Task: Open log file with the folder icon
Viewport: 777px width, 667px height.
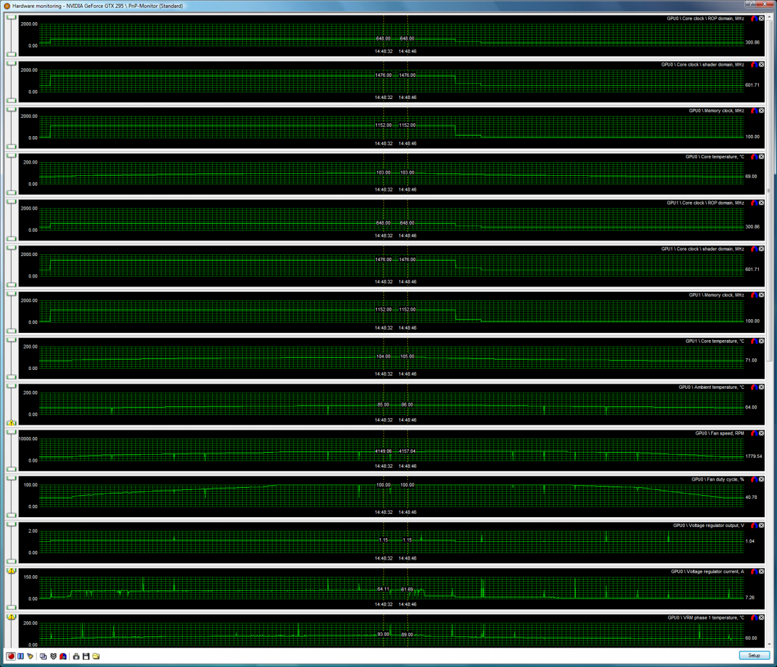Action: 96,656
